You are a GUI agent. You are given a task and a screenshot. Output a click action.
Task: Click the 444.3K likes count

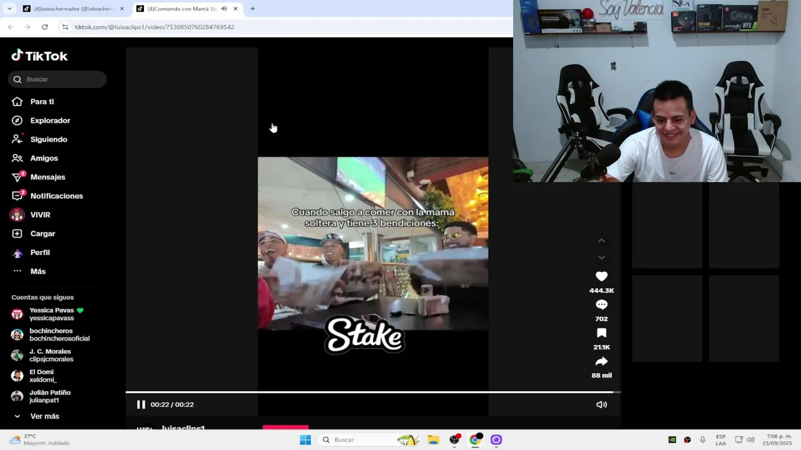(x=601, y=291)
